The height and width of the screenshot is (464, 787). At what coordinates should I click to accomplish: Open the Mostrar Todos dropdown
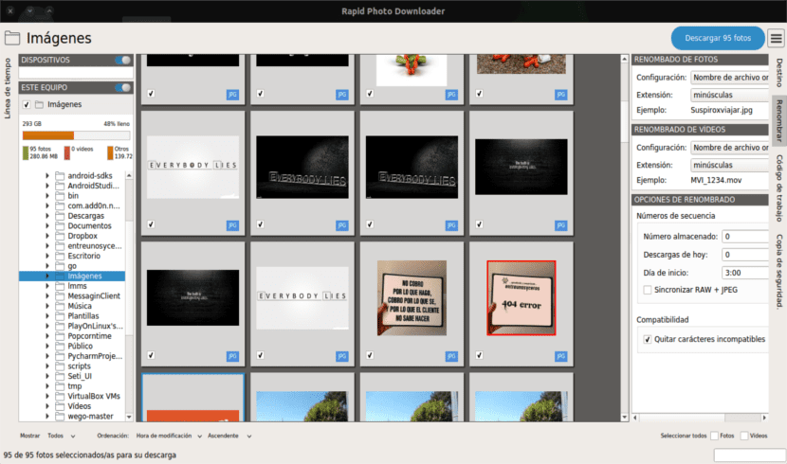click(x=62, y=436)
